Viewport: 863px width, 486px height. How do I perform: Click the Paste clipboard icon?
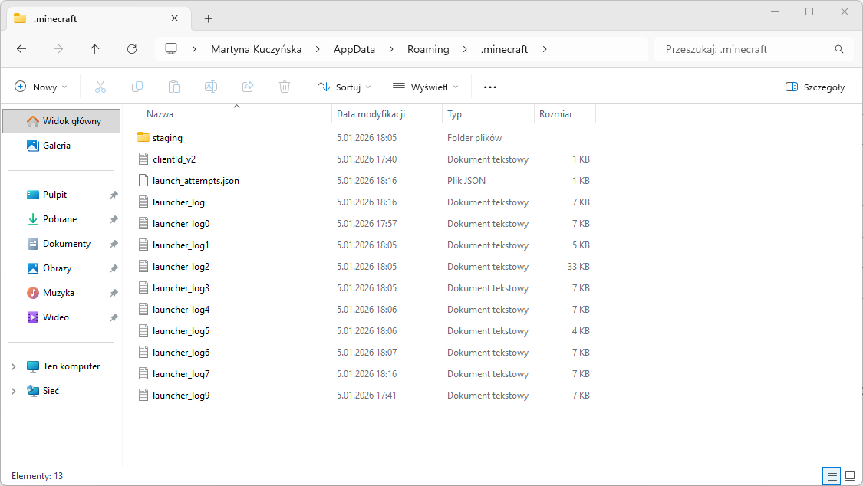[174, 87]
